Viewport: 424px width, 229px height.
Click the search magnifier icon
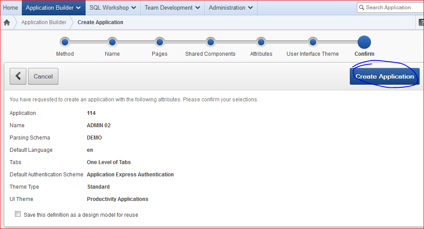tap(362, 7)
